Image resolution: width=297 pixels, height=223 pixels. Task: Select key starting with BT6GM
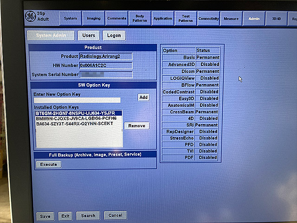pos(78,113)
